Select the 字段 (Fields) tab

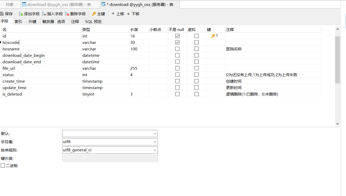[x=5, y=21]
